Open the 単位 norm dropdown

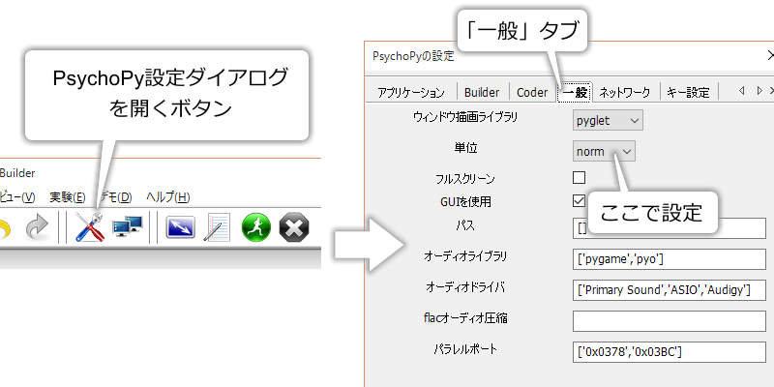[604, 152]
